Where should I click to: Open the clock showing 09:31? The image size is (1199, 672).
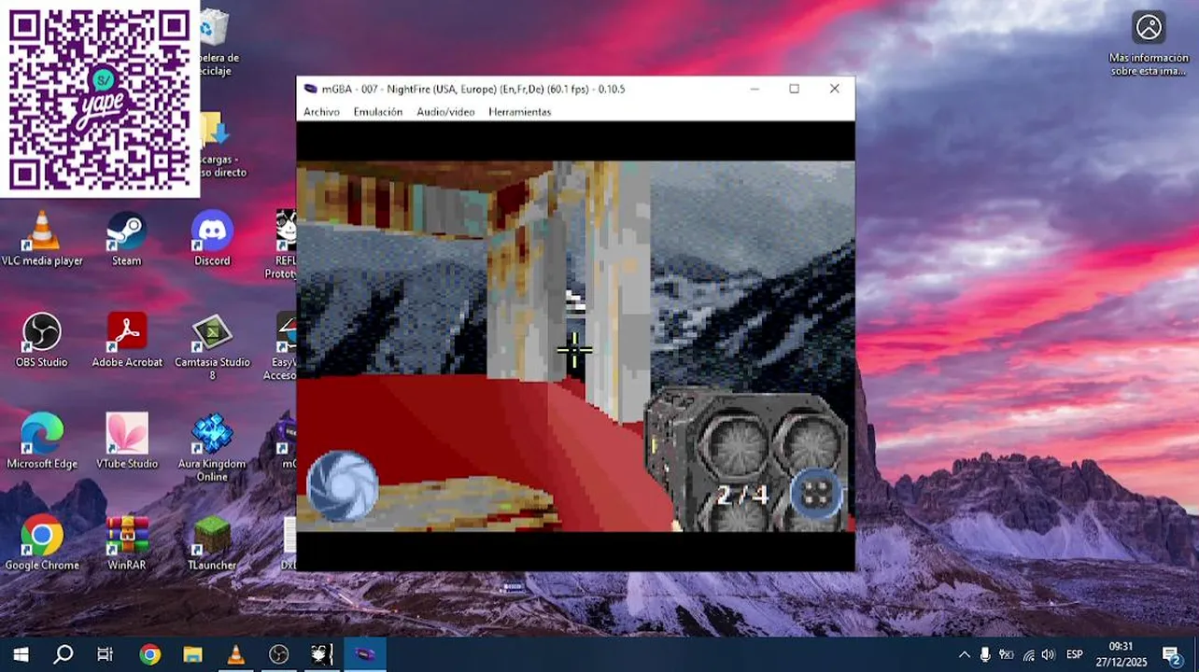1121,654
